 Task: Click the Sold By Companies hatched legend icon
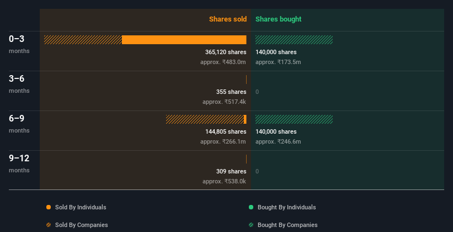tap(49, 225)
